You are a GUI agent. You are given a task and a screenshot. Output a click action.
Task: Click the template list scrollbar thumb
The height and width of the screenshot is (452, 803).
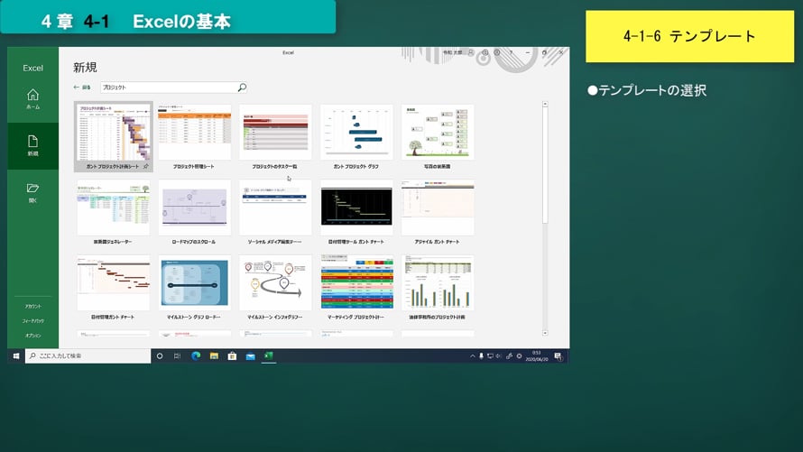coord(545,165)
